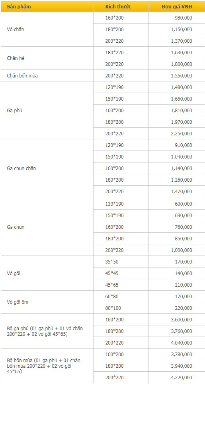This screenshot has height=424, width=205.
Task: Select the 35*50 pillow size cell
Action: coord(121,262)
